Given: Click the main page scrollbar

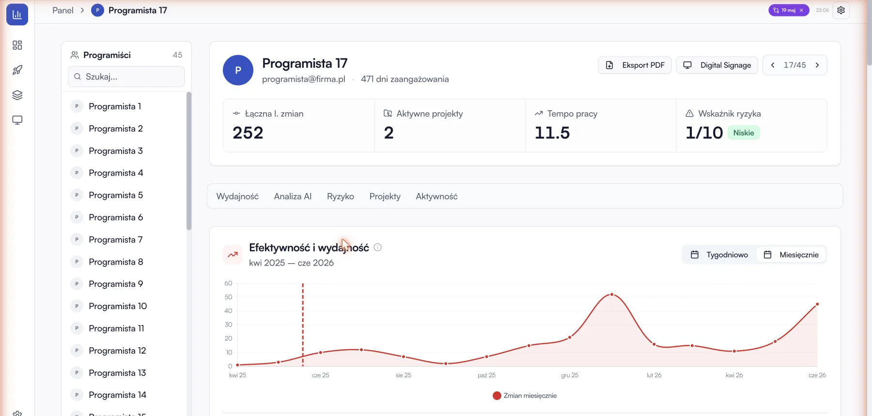Looking at the screenshot, I should [x=869, y=34].
